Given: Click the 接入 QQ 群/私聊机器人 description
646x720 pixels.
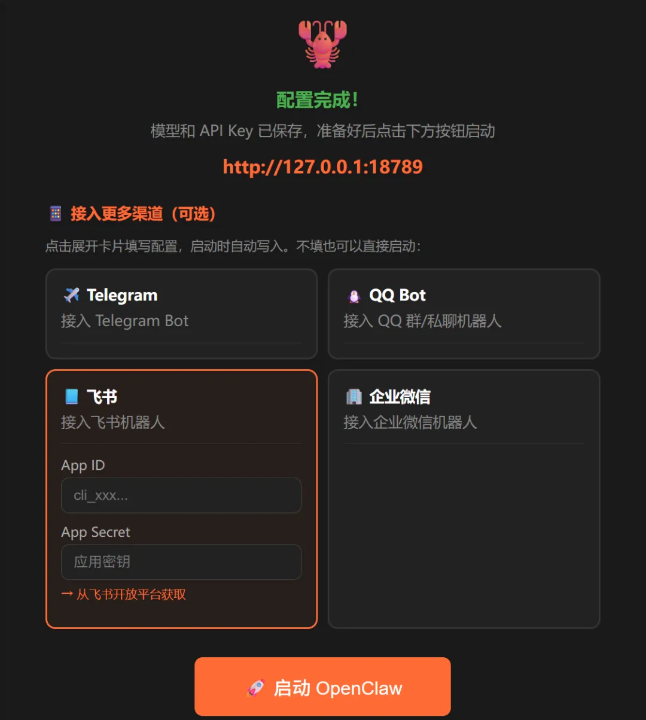Looking at the screenshot, I should coord(422,321).
